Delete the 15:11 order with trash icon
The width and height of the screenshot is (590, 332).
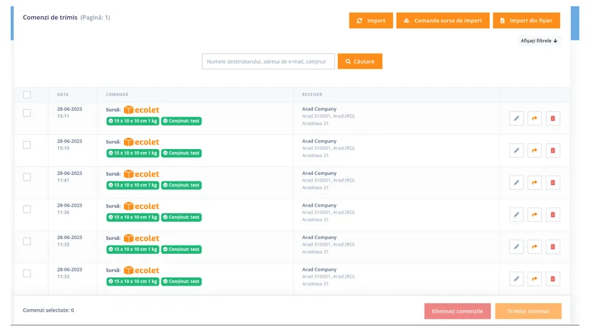[x=552, y=119]
